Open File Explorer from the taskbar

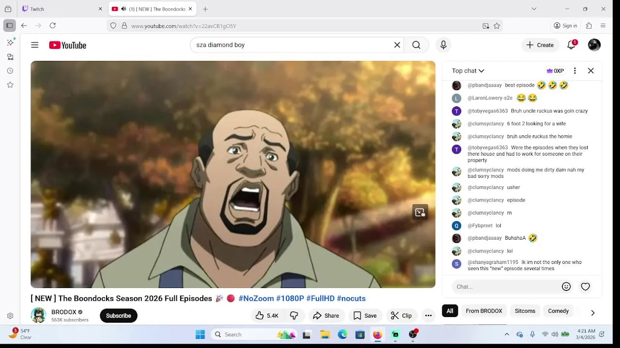point(325,334)
